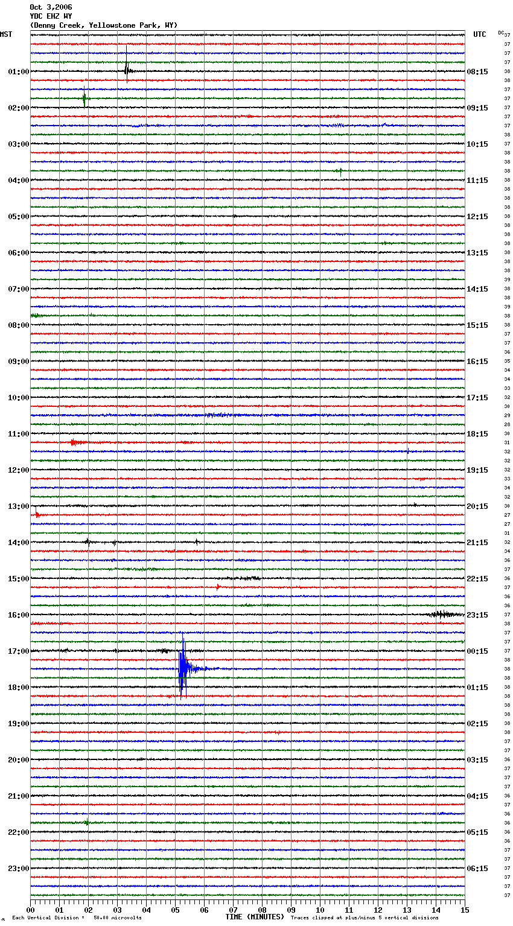Click the 04:00 MST time label
The image size is (513, 926).
(x=19, y=180)
